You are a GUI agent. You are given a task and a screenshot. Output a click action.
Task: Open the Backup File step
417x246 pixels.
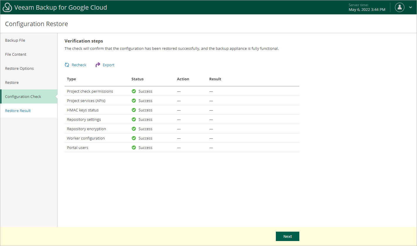point(15,40)
